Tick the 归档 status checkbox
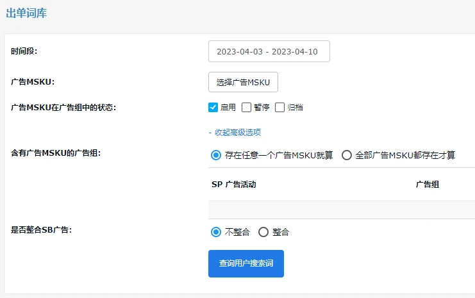475x298 pixels. [x=279, y=107]
